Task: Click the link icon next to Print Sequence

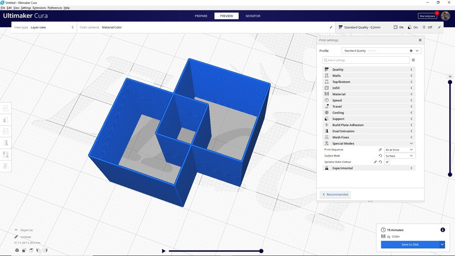Action: click(380, 149)
